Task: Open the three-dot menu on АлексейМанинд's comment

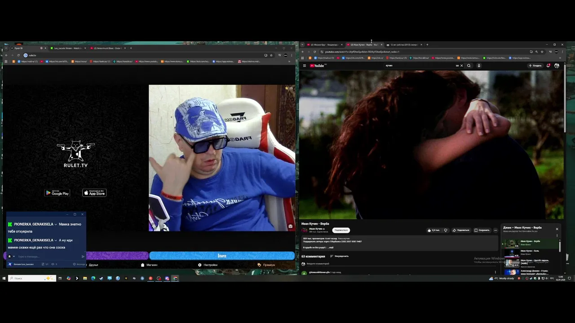Action: [x=495, y=272]
